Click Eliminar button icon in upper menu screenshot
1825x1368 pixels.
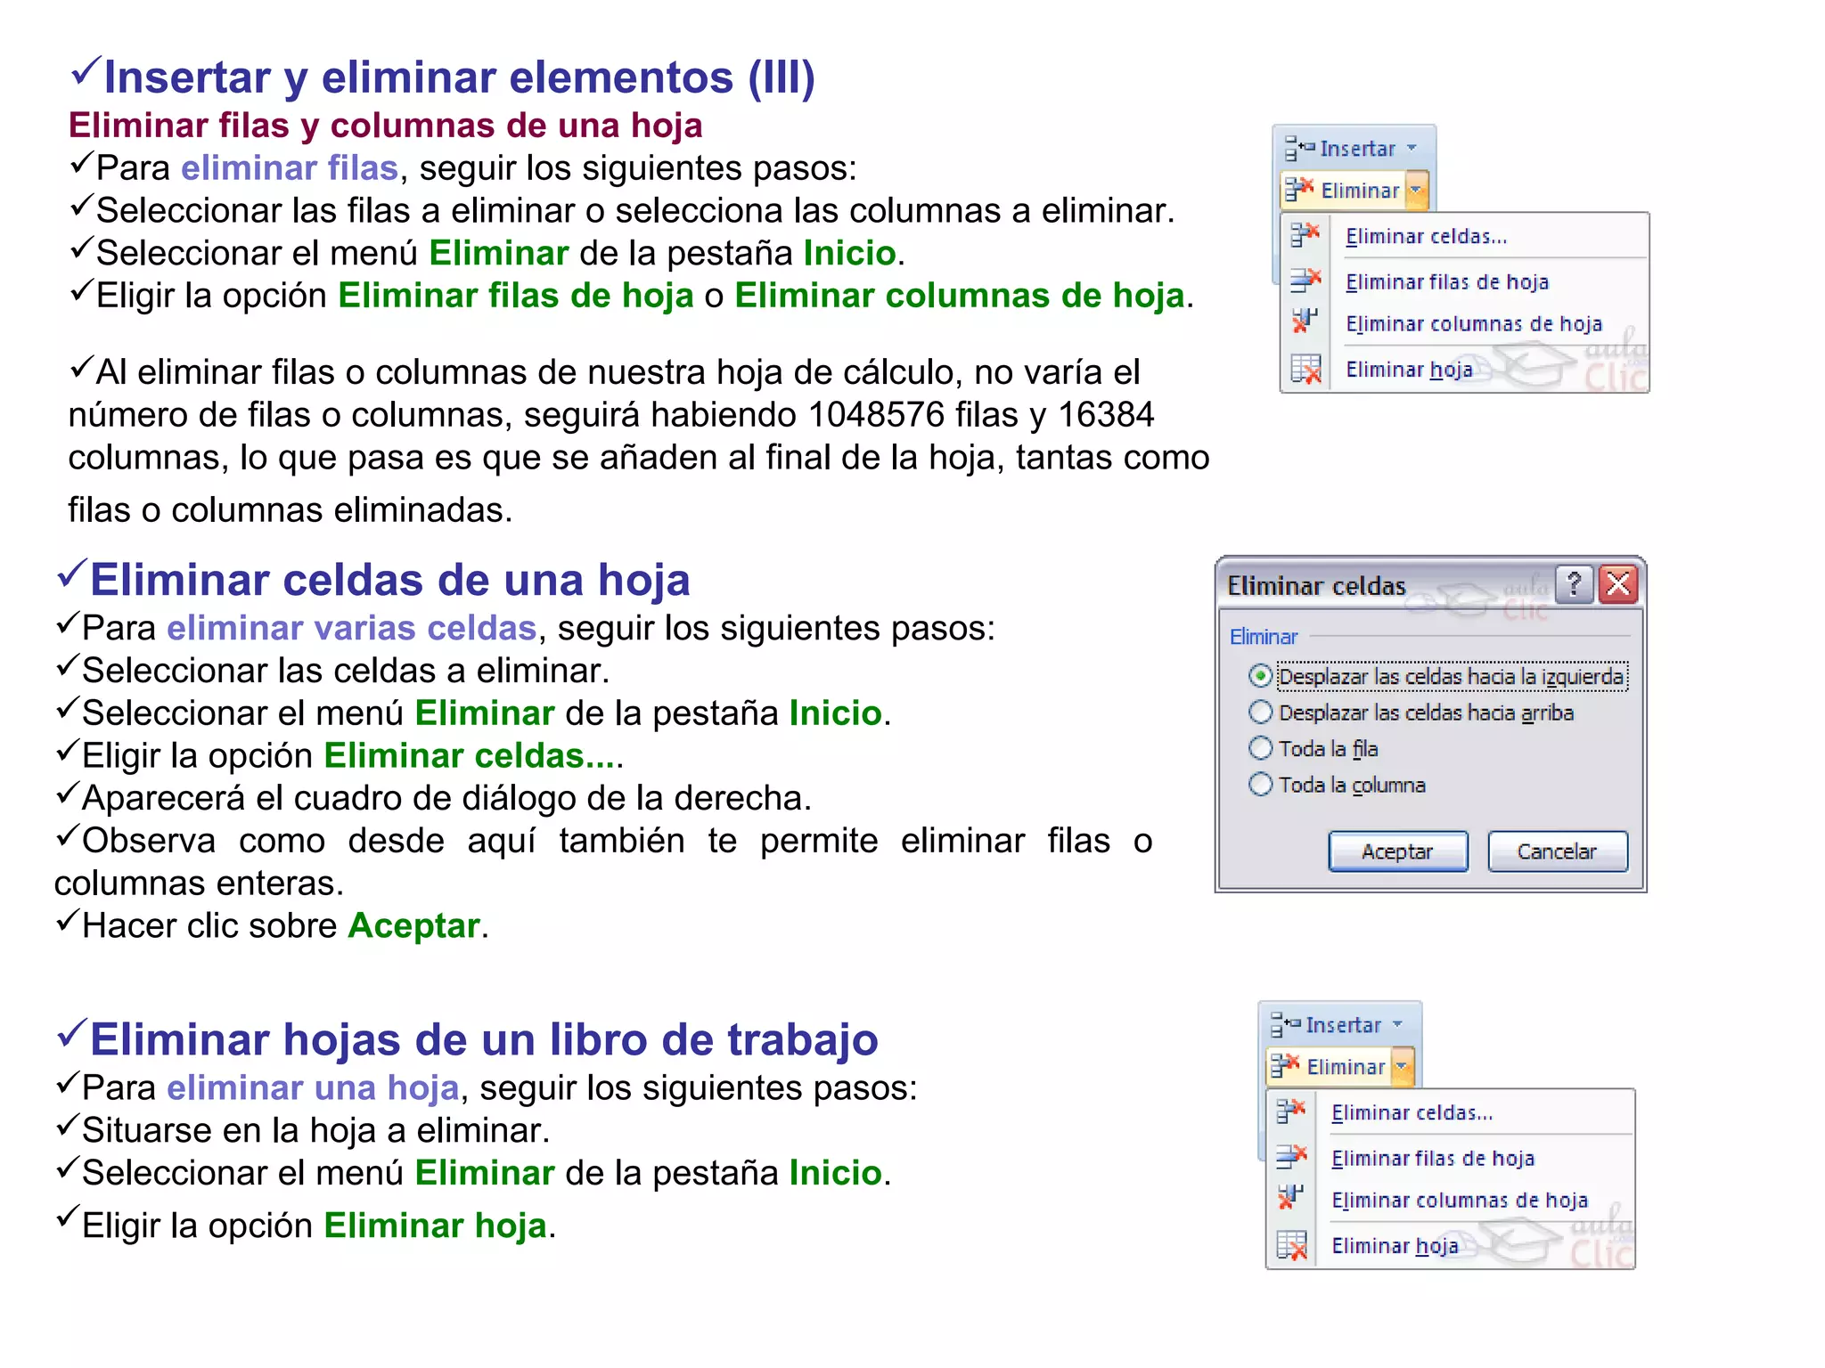tap(1299, 190)
